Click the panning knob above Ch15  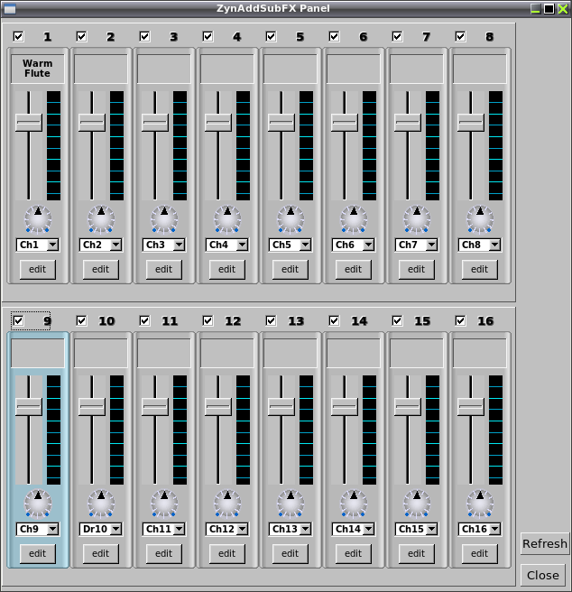pos(417,504)
